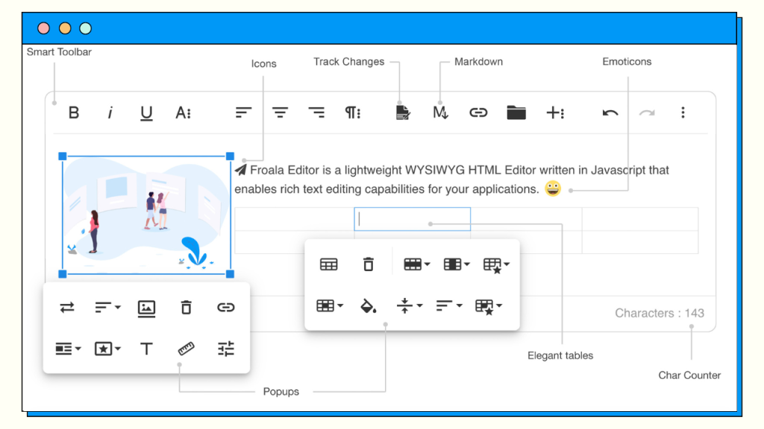764x429 pixels.
Task: Open the text color dropdown
Action: pos(184,112)
